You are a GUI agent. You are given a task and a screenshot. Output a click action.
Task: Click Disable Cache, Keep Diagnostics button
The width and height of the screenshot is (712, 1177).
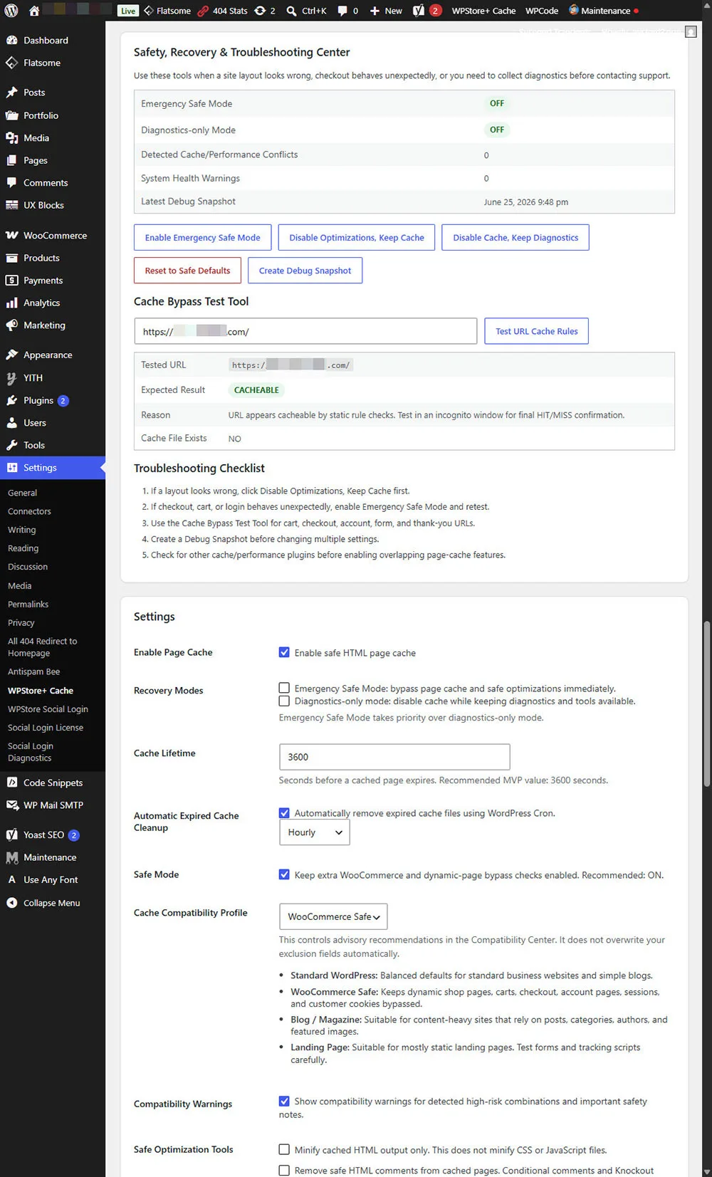(x=515, y=238)
